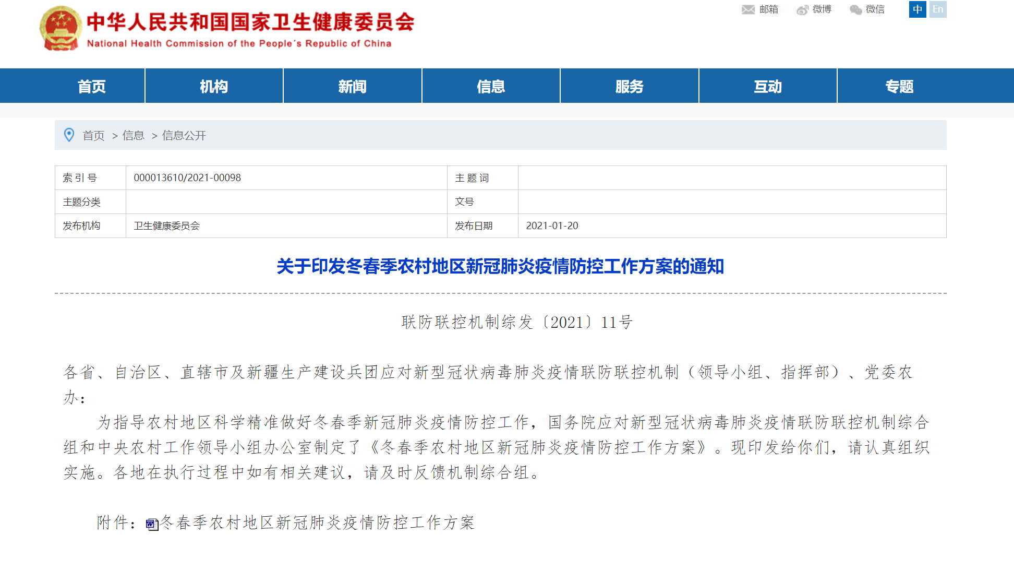Viewport: 1014px width, 570px height.
Task: Click the national emblem logo
Action: pyautogui.click(x=61, y=29)
